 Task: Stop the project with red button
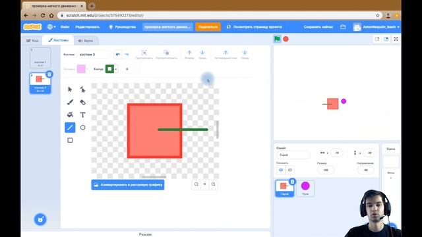(x=286, y=39)
